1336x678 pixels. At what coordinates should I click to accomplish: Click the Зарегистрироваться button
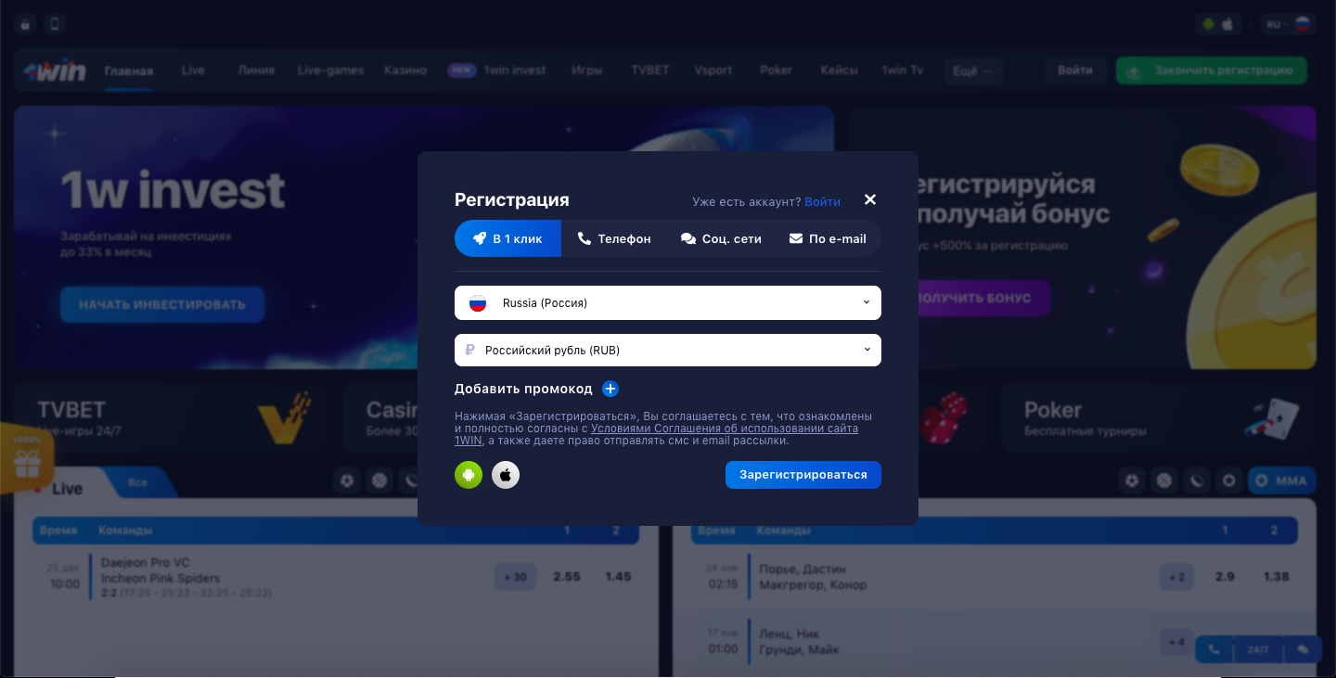pyautogui.click(x=803, y=475)
